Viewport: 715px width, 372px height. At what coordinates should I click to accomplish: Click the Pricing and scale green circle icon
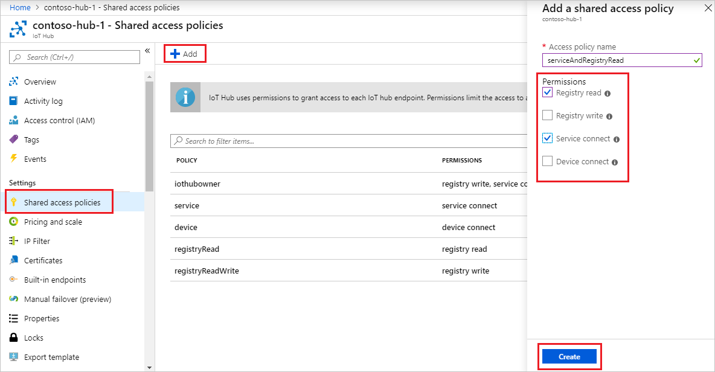click(x=14, y=222)
